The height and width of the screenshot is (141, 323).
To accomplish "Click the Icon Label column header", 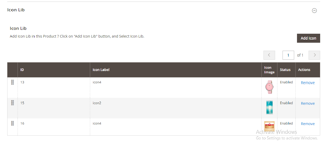I will click(101, 70).
